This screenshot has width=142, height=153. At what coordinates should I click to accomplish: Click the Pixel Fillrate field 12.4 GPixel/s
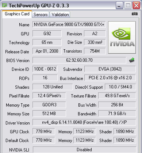pyautogui.click(x=49, y=96)
